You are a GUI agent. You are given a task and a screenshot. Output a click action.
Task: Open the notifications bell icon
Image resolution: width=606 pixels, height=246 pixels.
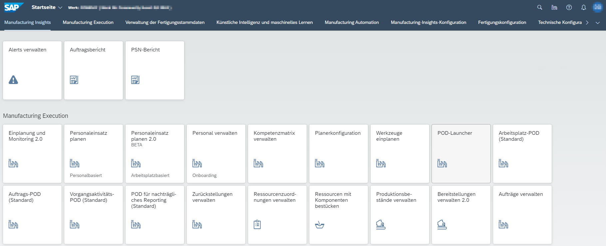584,7
